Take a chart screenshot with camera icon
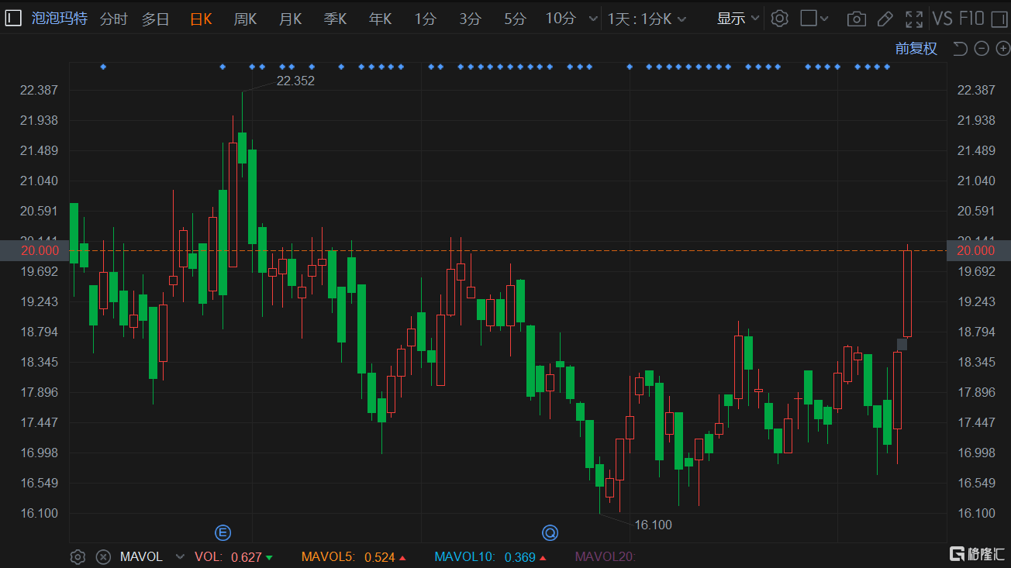Viewport: 1011px width, 568px height. point(856,19)
